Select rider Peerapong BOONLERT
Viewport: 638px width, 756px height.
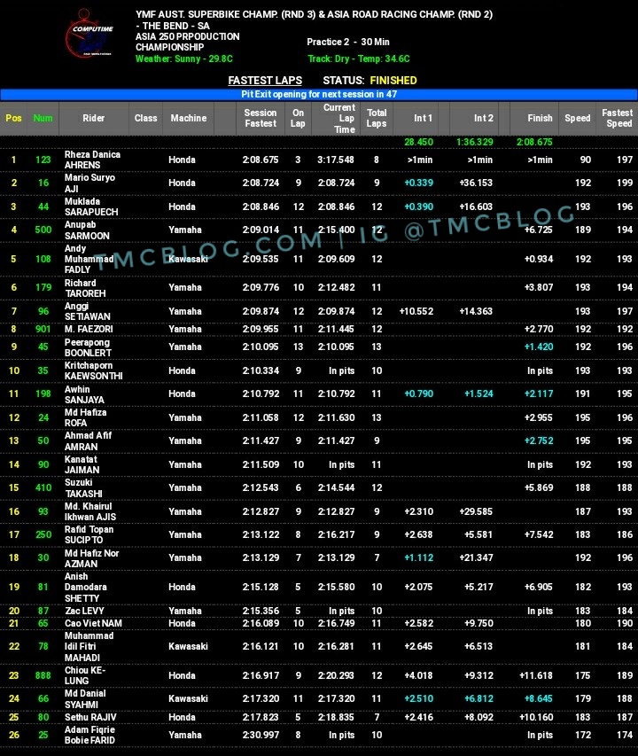click(x=89, y=347)
